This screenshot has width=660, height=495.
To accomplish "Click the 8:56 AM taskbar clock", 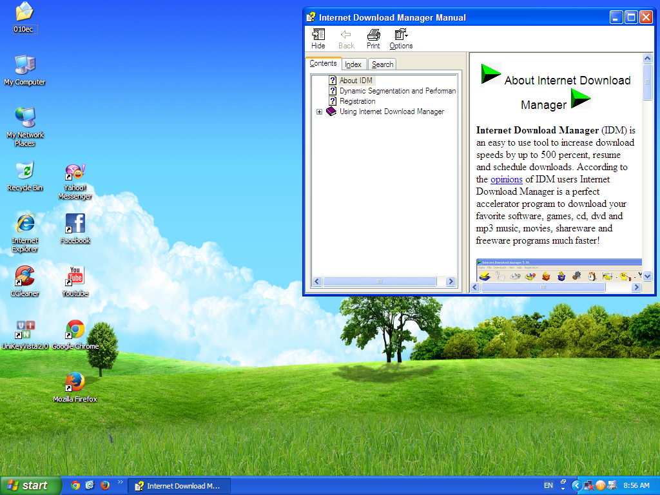I will click(x=636, y=486).
